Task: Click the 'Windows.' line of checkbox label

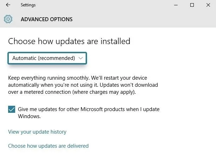Action: pos(29,116)
